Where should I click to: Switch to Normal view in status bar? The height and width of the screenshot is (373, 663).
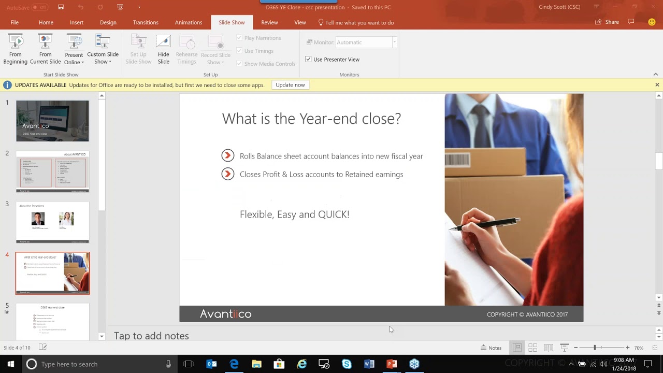click(x=517, y=348)
